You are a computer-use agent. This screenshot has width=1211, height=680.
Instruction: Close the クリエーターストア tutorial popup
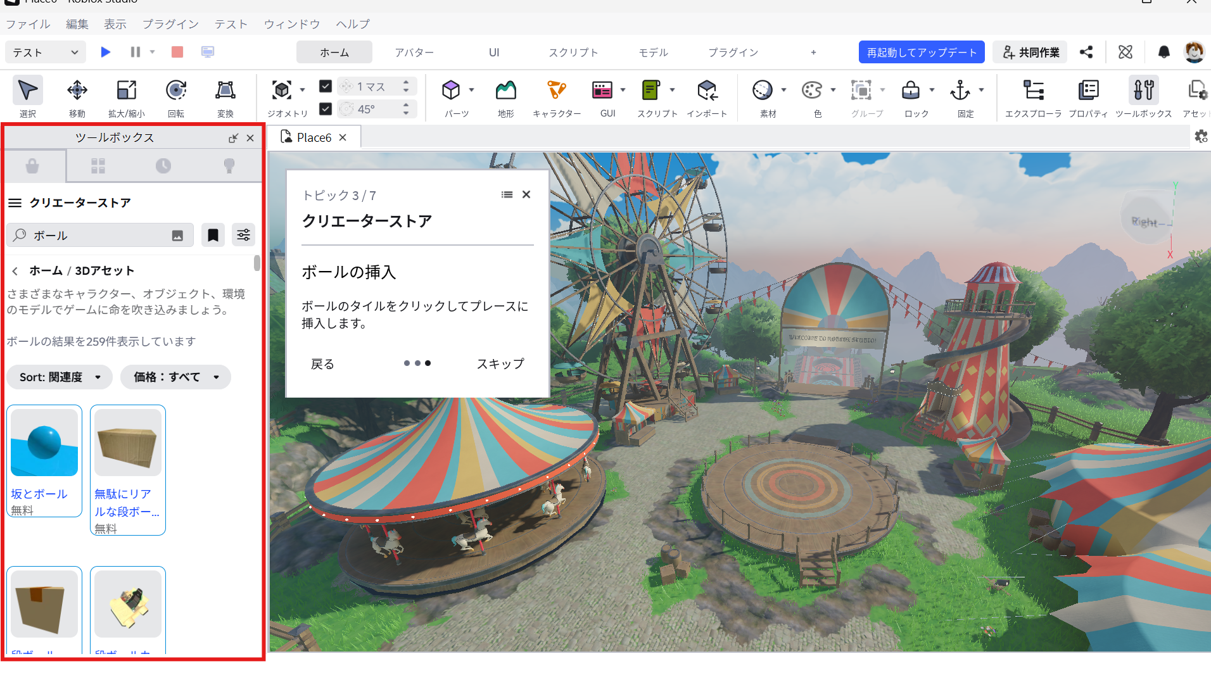(x=526, y=194)
